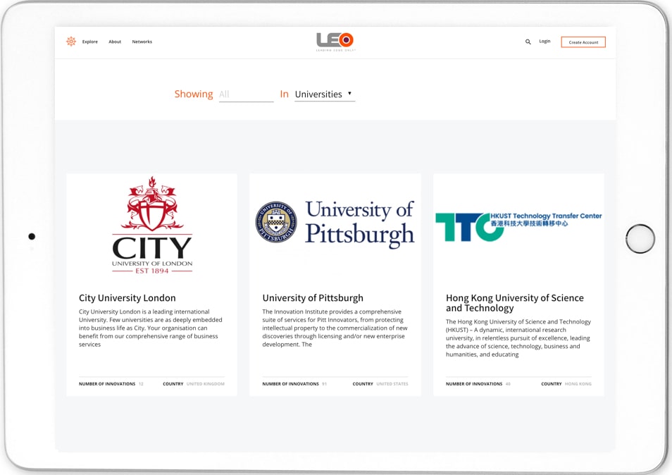Open the Networks menu item
This screenshot has width=672, height=475.
142,42
